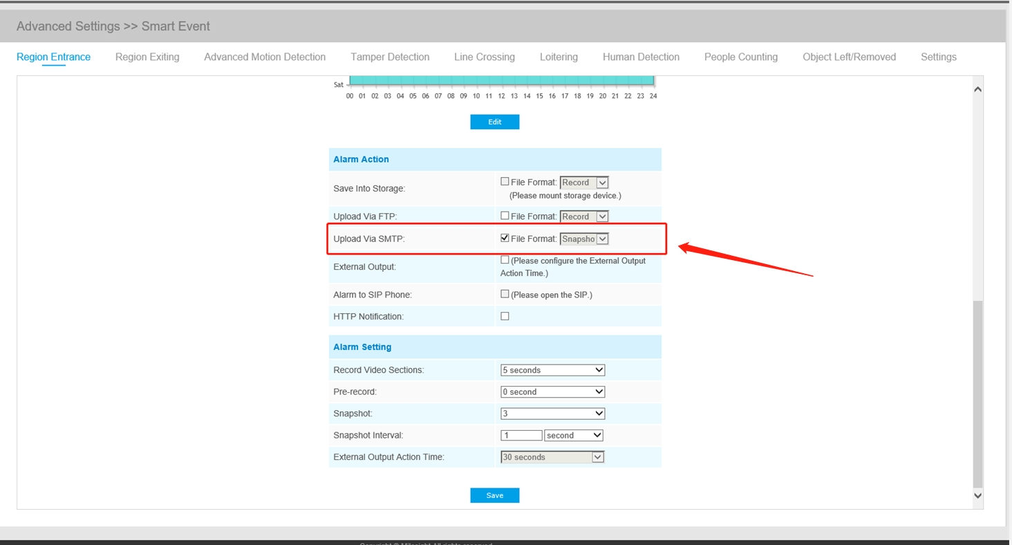Open the Record Video Sections dropdown

(x=552, y=370)
